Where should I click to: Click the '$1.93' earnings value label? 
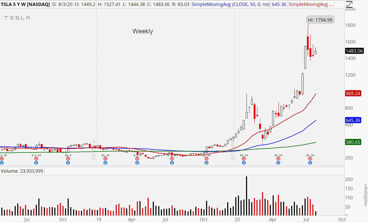[106, 155]
